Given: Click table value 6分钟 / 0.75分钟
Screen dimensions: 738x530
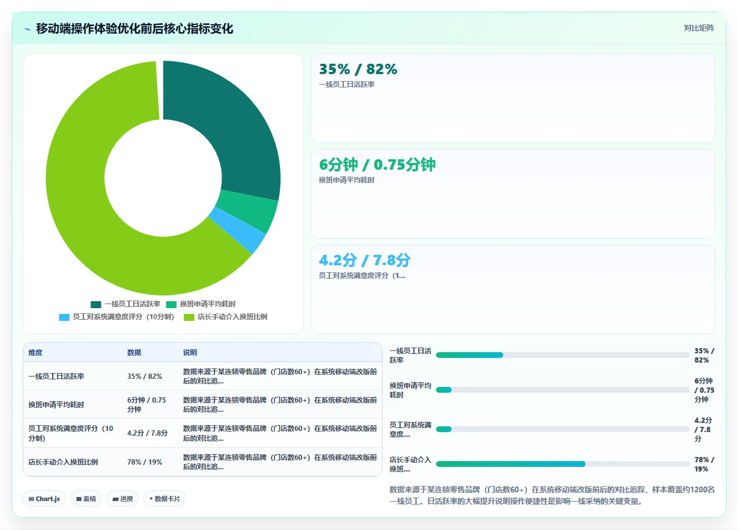Looking at the screenshot, I should point(147,404).
